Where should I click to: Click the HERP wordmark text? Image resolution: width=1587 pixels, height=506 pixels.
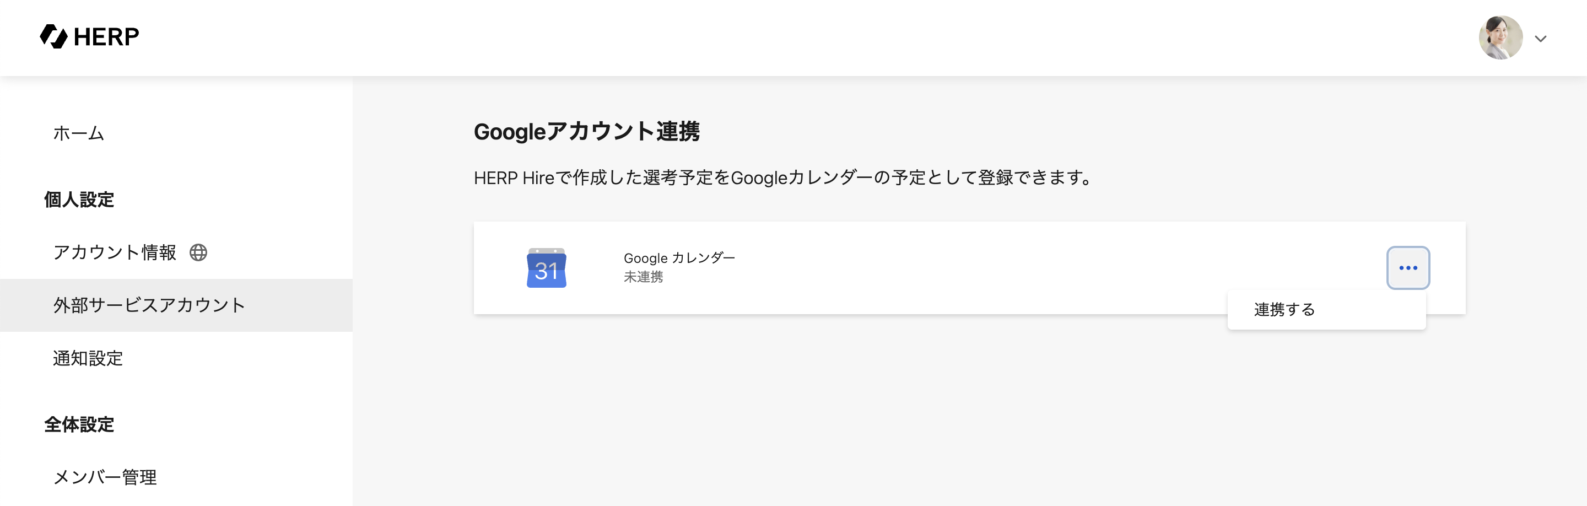pyautogui.click(x=106, y=37)
